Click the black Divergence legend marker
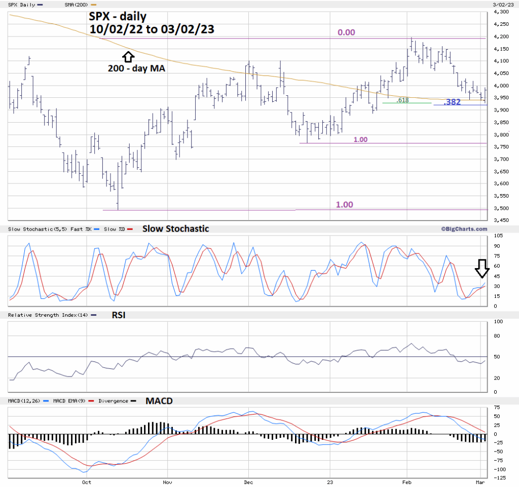Screen dimensions: 519x487 tap(133, 401)
